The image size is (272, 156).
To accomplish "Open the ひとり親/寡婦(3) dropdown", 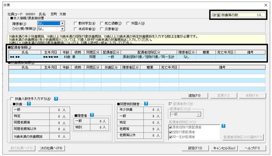I will coord(62,29).
